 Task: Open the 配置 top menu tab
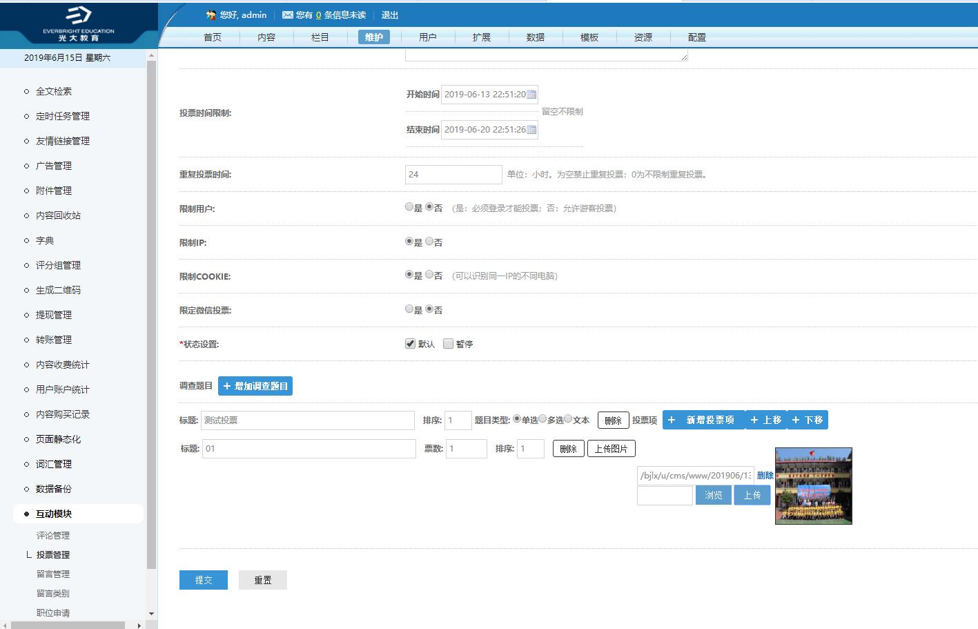point(697,37)
